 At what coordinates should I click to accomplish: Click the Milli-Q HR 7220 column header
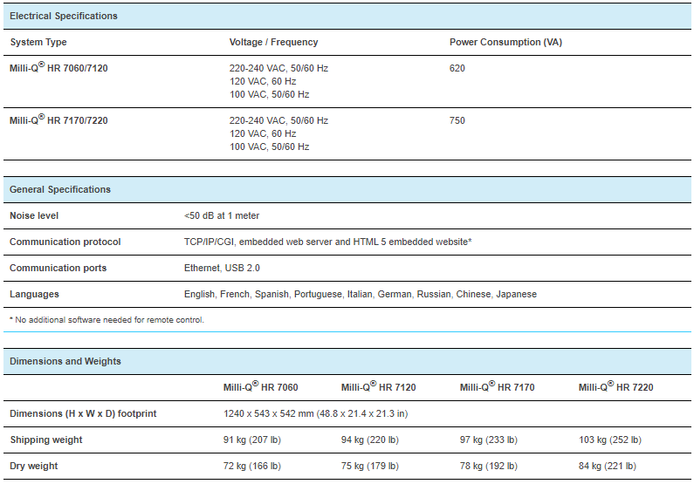point(615,386)
